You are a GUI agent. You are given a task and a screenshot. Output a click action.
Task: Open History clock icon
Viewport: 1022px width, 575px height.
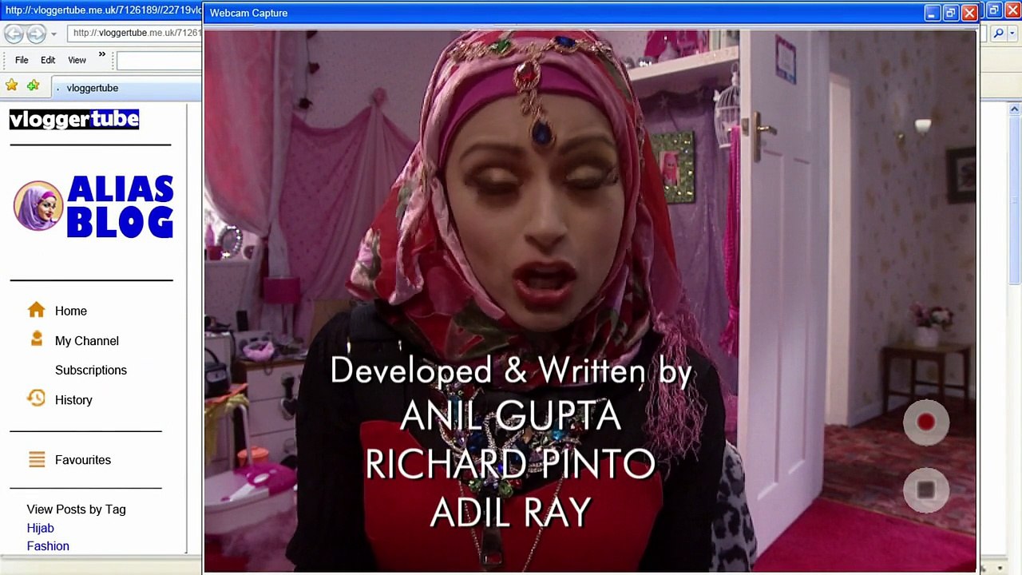pos(36,398)
